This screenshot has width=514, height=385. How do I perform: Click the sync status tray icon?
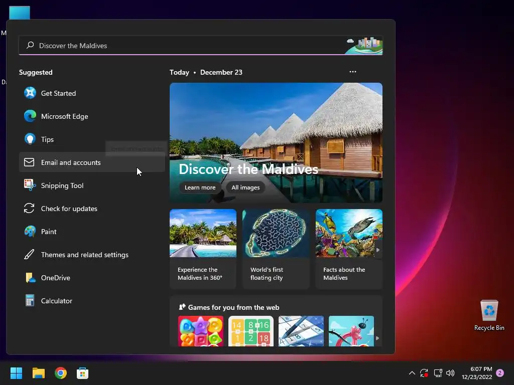tap(424, 373)
